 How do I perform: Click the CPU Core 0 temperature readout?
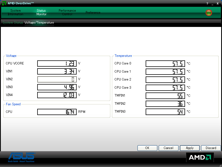(x=165, y=64)
